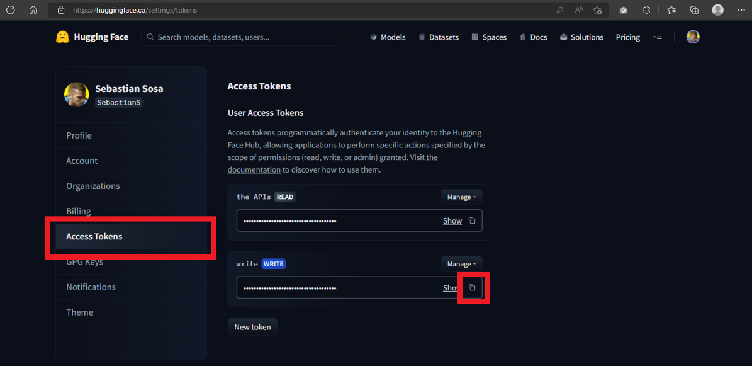This screenshot has width=752, height=366.
Task: Show the write token value
Action: click(x=451, y=288)
